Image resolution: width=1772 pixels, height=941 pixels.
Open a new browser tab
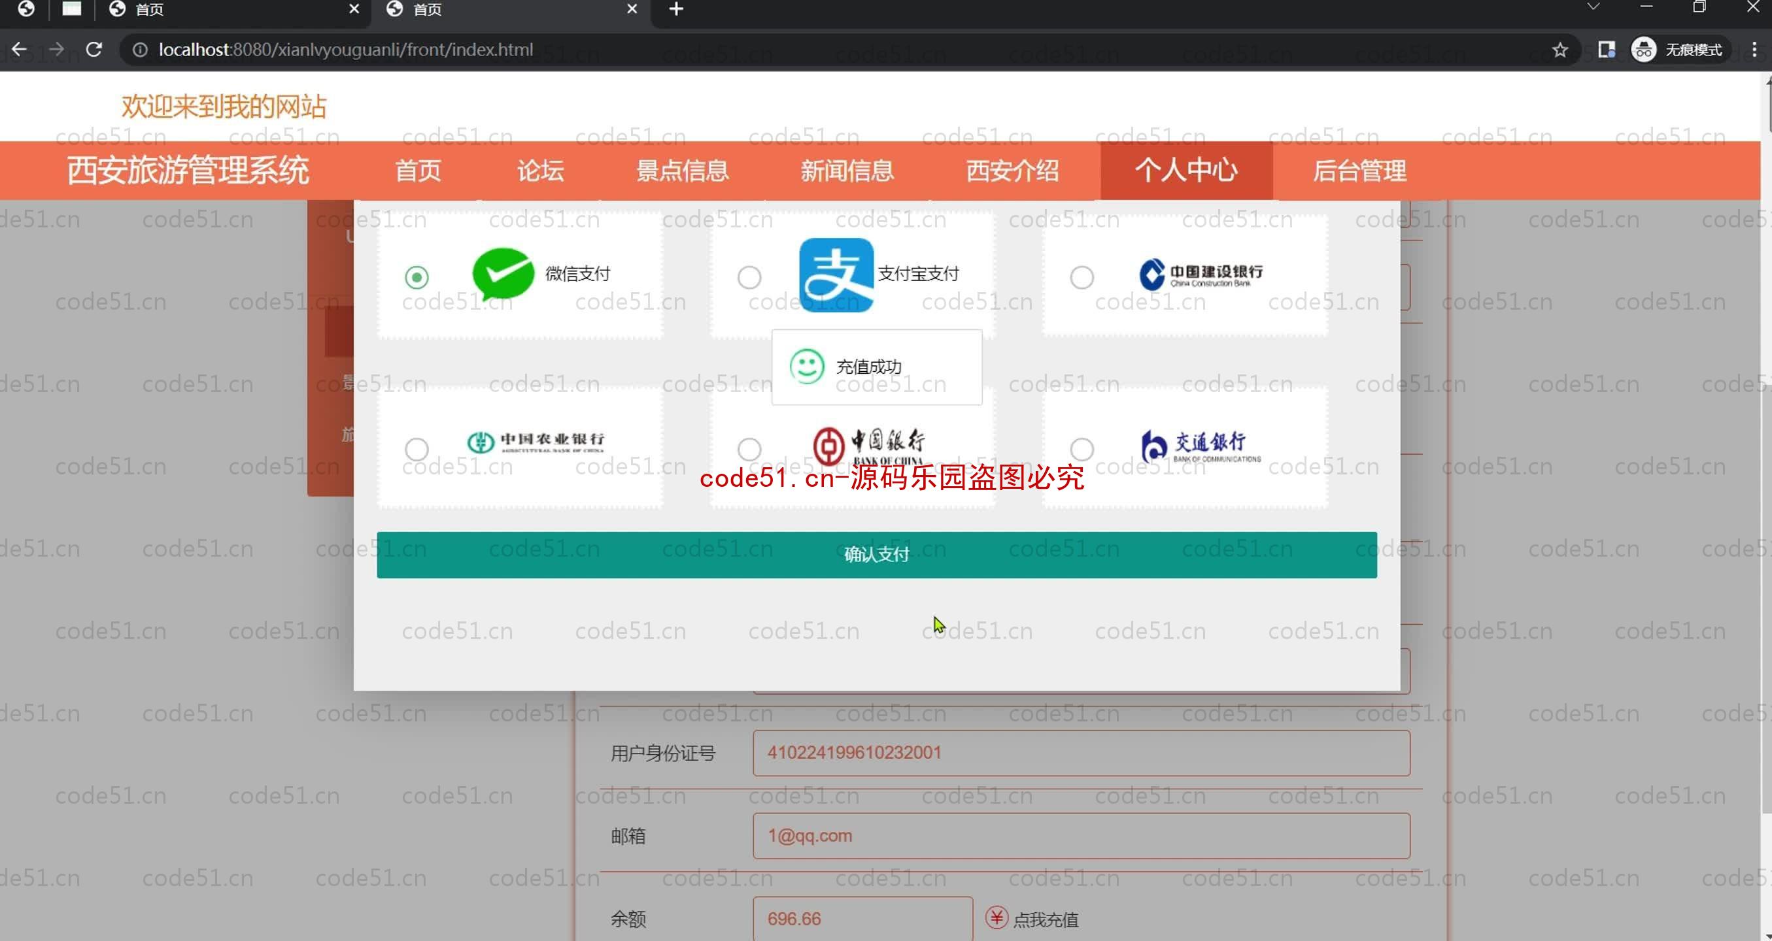[x=676, y=9]
